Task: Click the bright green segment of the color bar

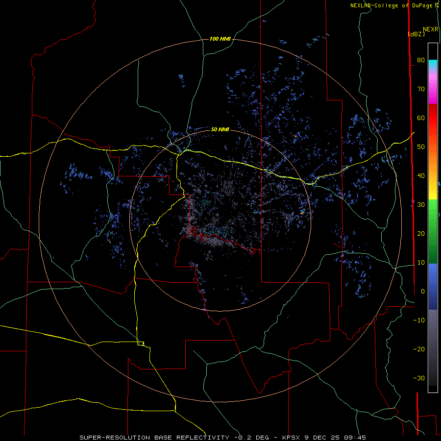Action: (433, 208)
